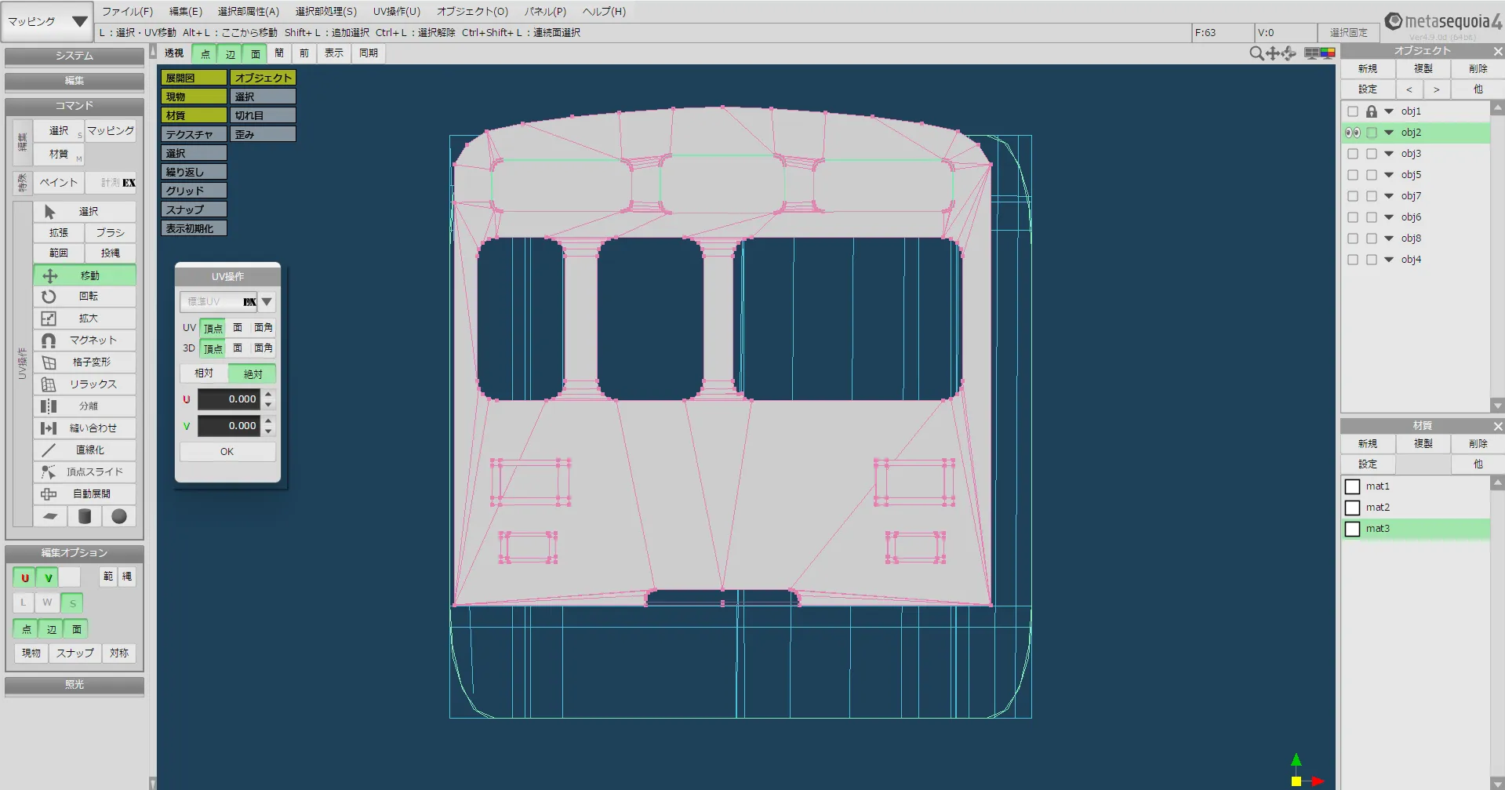The height and width of the screenshot is (790, 1505).
Task: Click 表示初期化 to reset the view
Action: pyautogui.click(x=193, y=228)
